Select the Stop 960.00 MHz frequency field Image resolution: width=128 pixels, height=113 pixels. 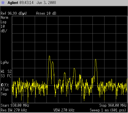(113, 105)
